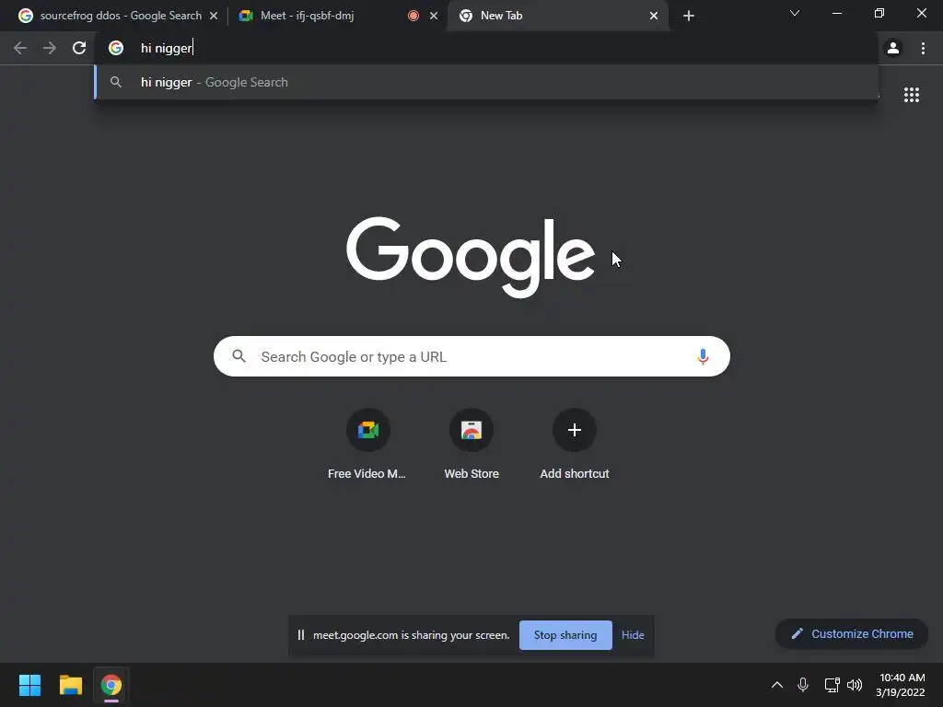This screenshot has width=943, height=707.
Task: Open the network status tray icon
Action: click(x=832, y=685)
